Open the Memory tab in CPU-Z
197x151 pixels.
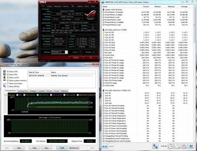tap(66, 6)
